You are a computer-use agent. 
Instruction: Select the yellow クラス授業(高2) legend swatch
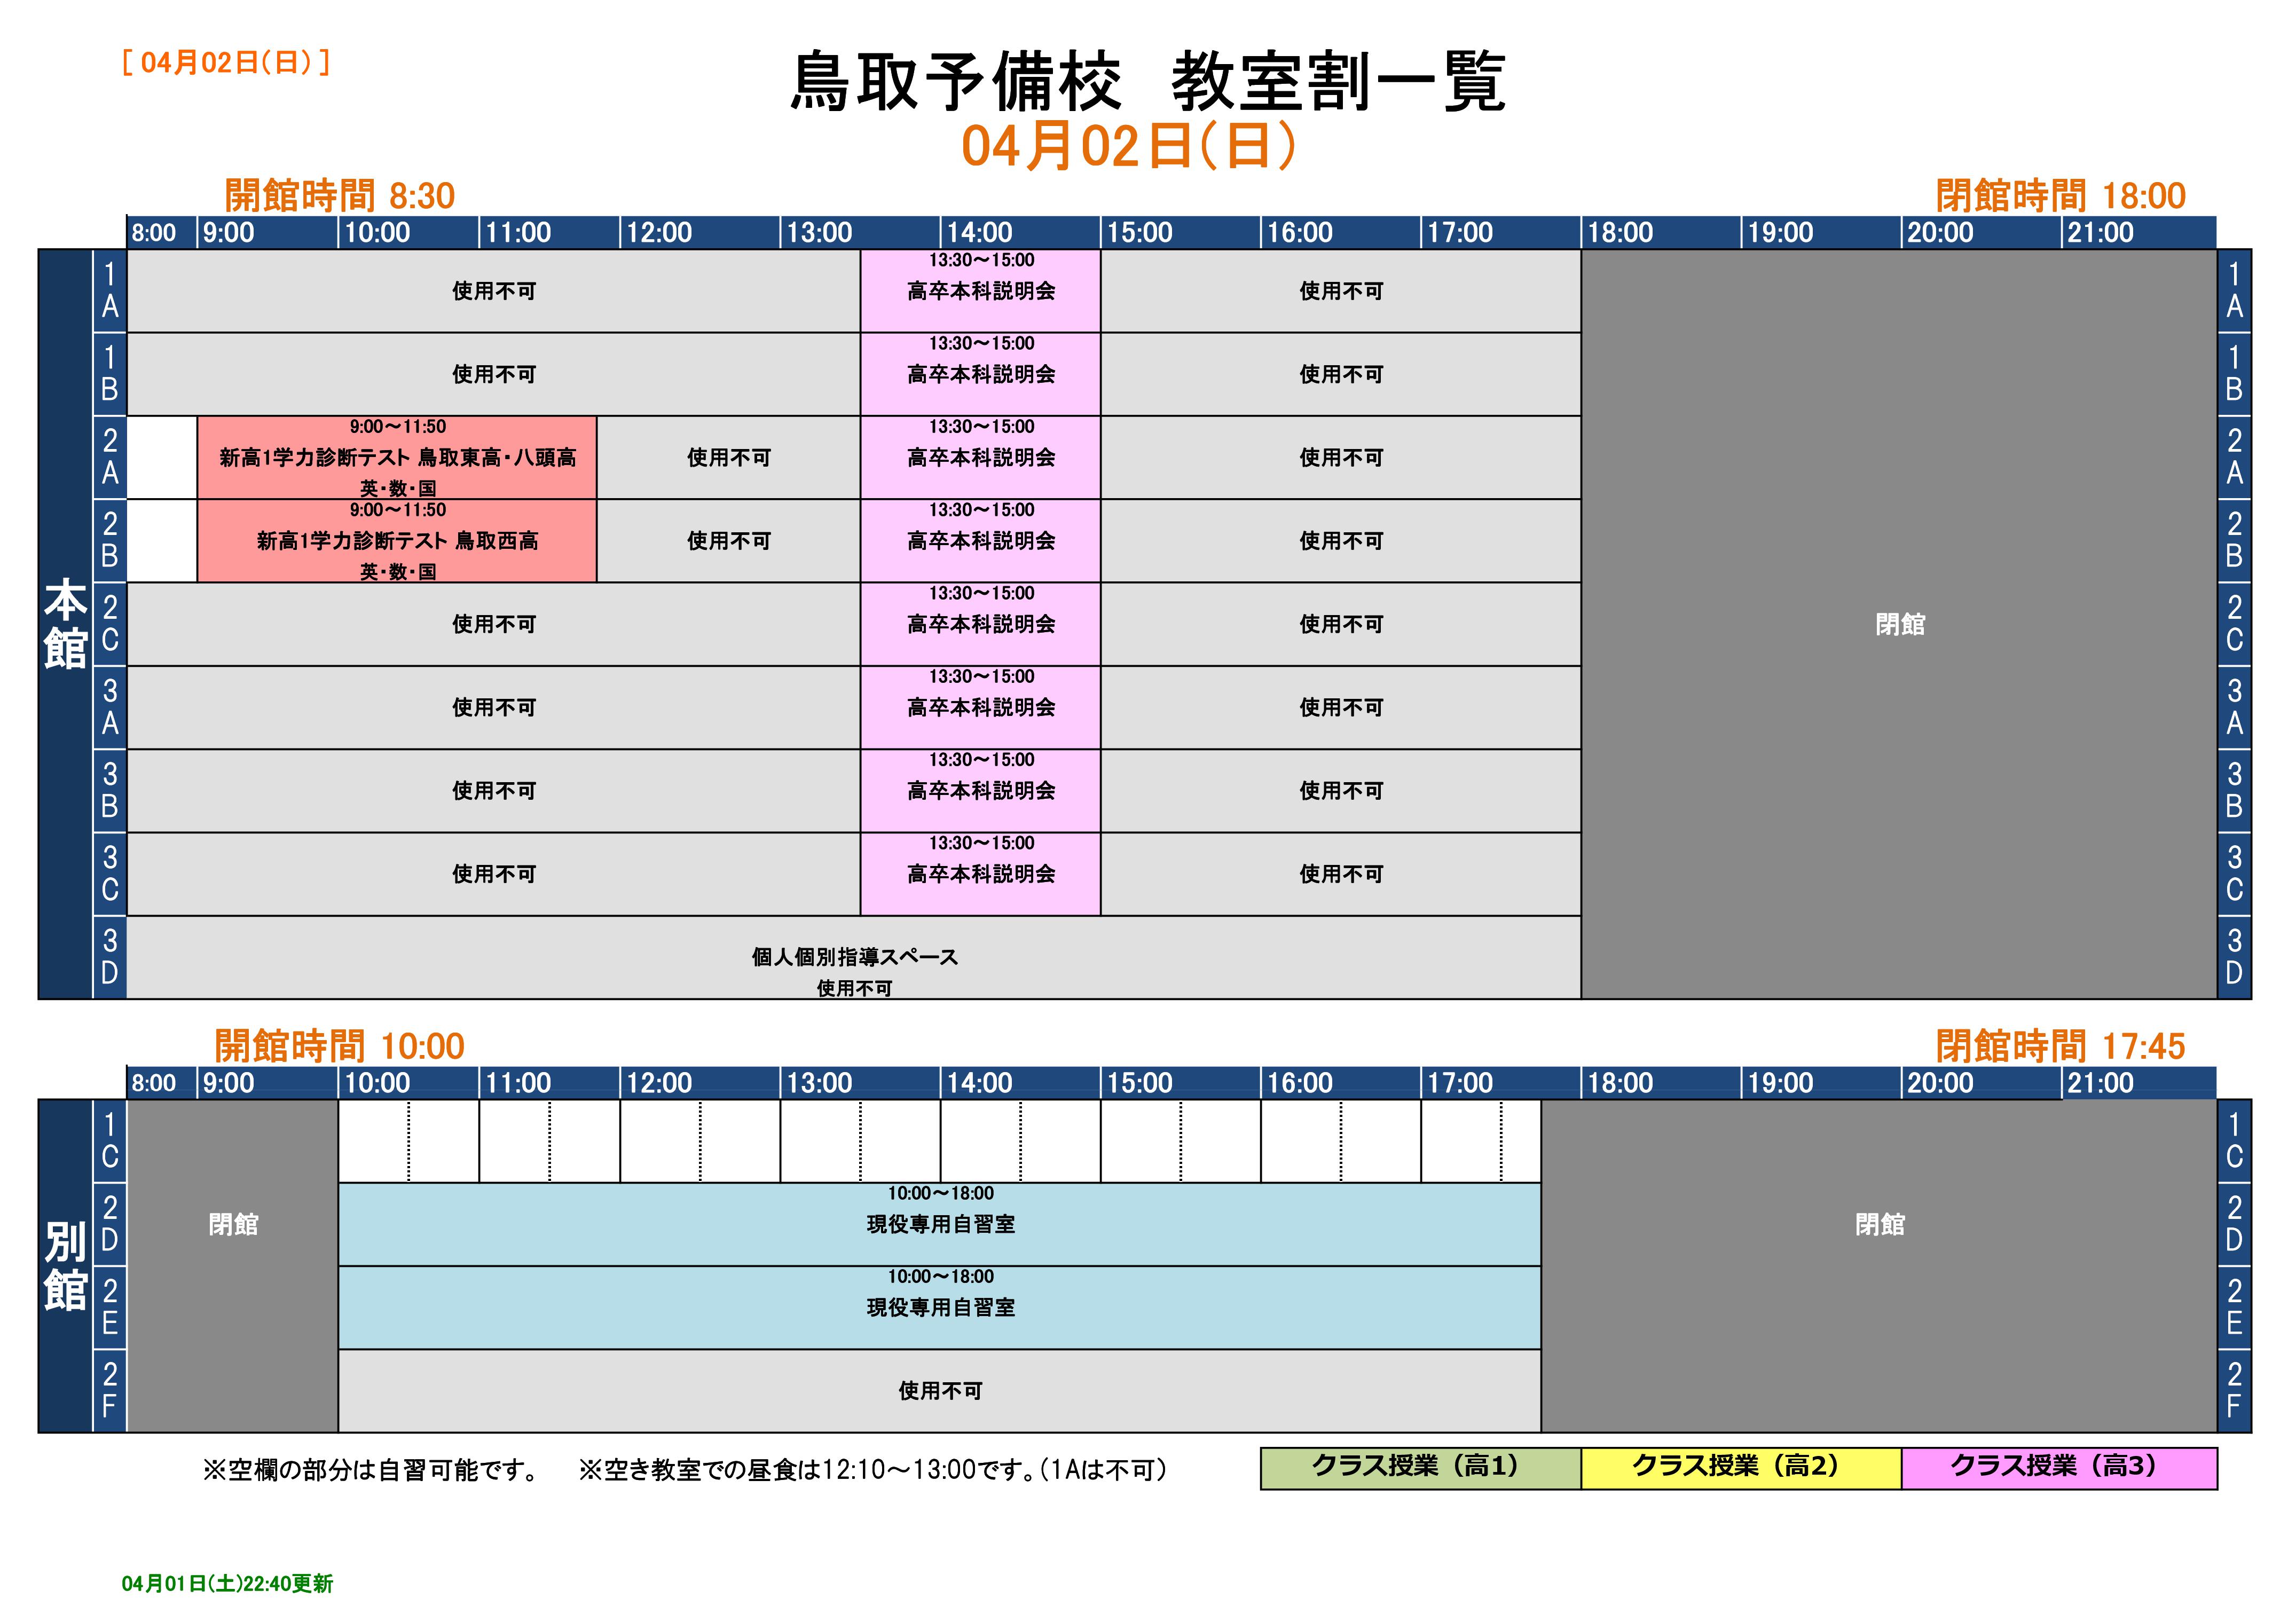(x=1741, y=1468)
